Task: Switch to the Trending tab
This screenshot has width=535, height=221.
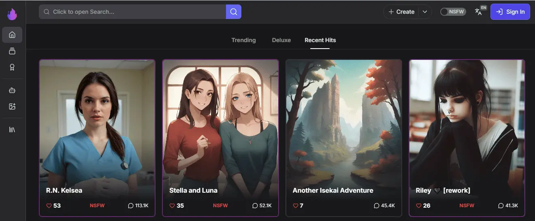Action: tap(243, 40)
